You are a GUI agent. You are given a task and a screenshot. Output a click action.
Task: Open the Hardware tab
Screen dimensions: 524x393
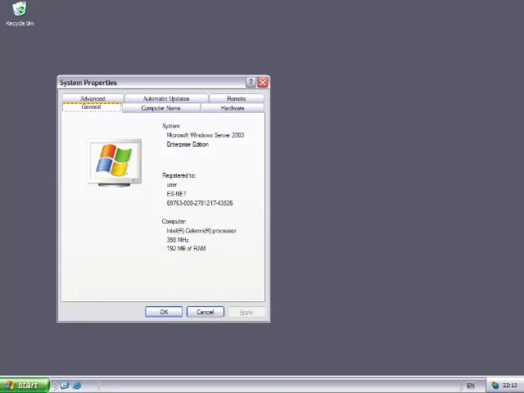pos(233,108)
